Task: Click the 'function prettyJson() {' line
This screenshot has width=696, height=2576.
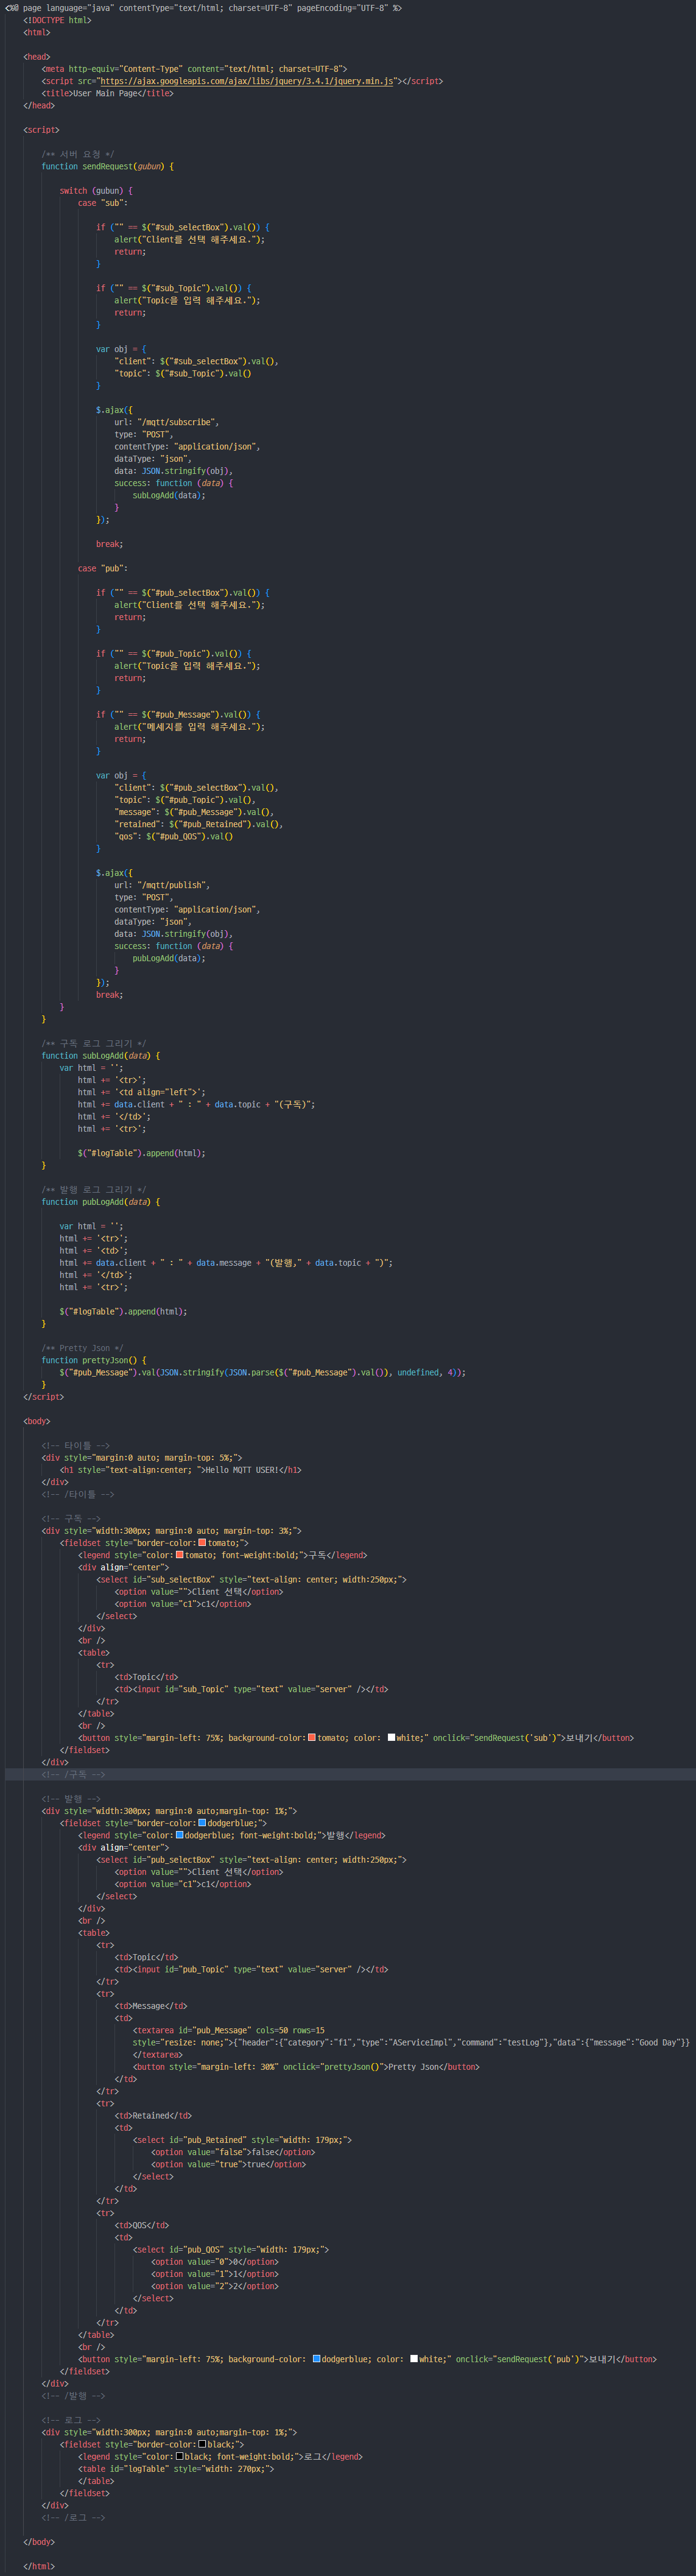Action: [94, 1360]
